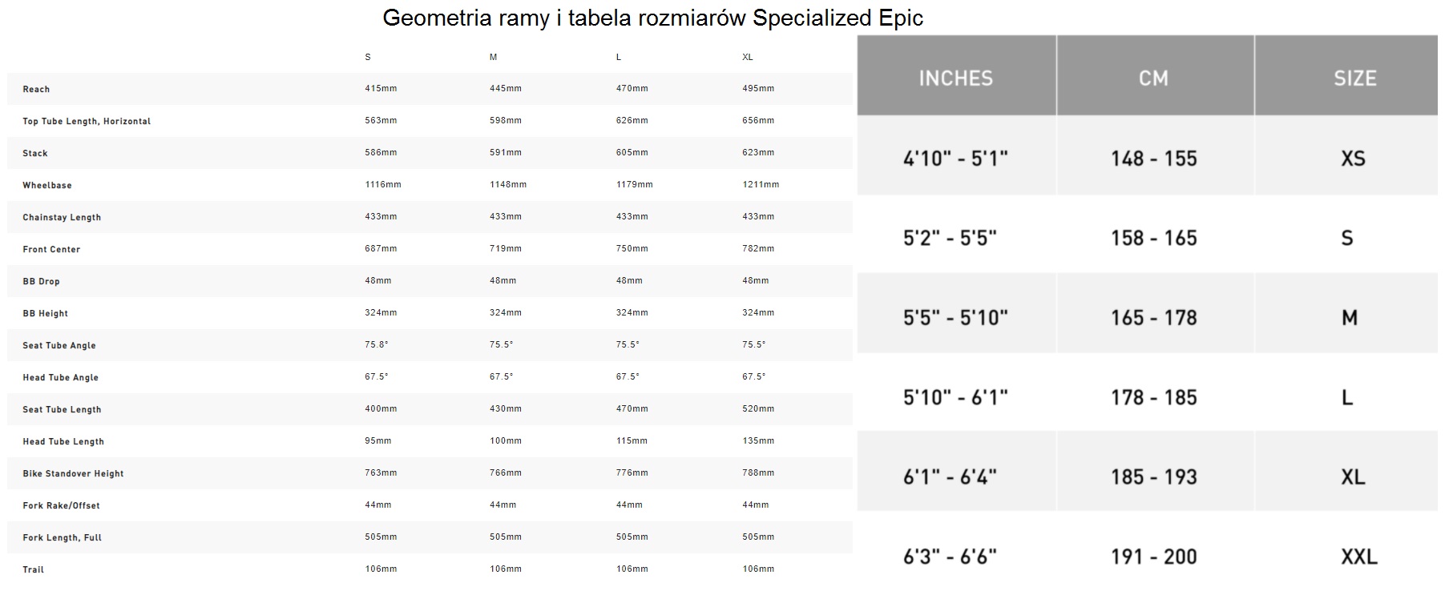The width and height of the screenshot is (1449, 607).
Task: Click the title Geometria ramy Specialized Epic
Action: (x=653, y=18)
